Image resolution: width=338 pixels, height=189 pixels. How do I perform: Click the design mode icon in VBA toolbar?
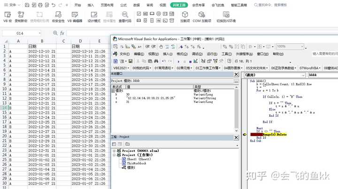point(195,61)
